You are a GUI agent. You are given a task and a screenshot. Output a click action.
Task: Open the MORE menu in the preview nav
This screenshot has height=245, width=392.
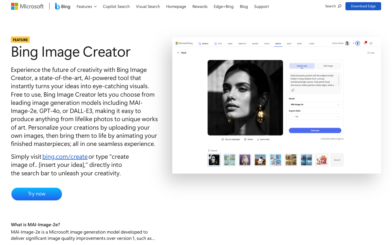(311, 44)
